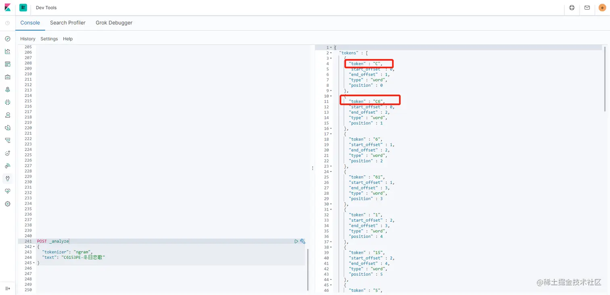Collapse the request body at line 242
The image size is (610, 295).
33,247
